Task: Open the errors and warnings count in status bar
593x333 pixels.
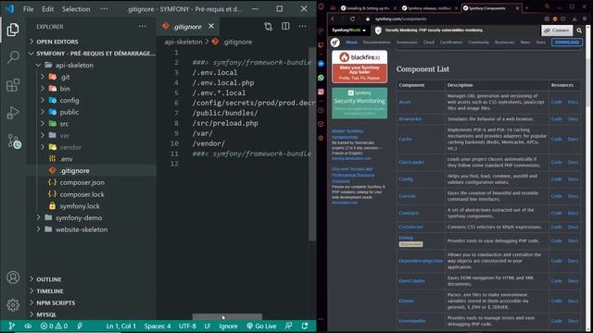Action: (54, 327)
